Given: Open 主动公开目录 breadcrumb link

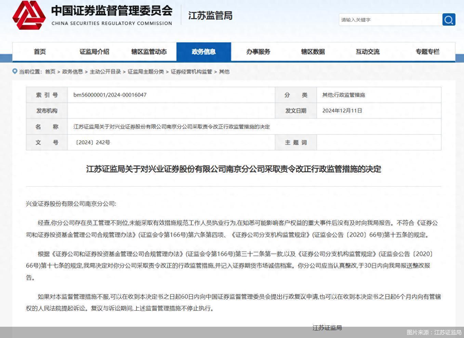Looking at the screenshot, I should (105, 71).
